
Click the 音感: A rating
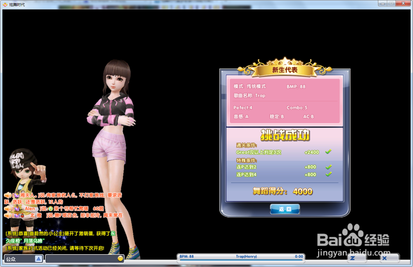click(x=241, y=117)
